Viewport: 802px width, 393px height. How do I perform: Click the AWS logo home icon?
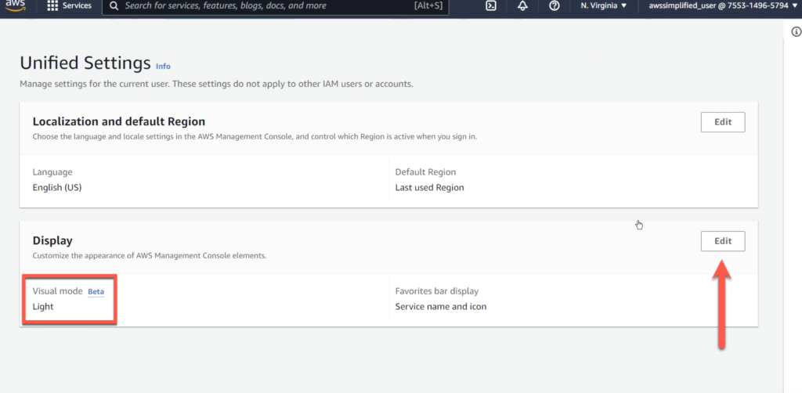click(x=16, y=5)
